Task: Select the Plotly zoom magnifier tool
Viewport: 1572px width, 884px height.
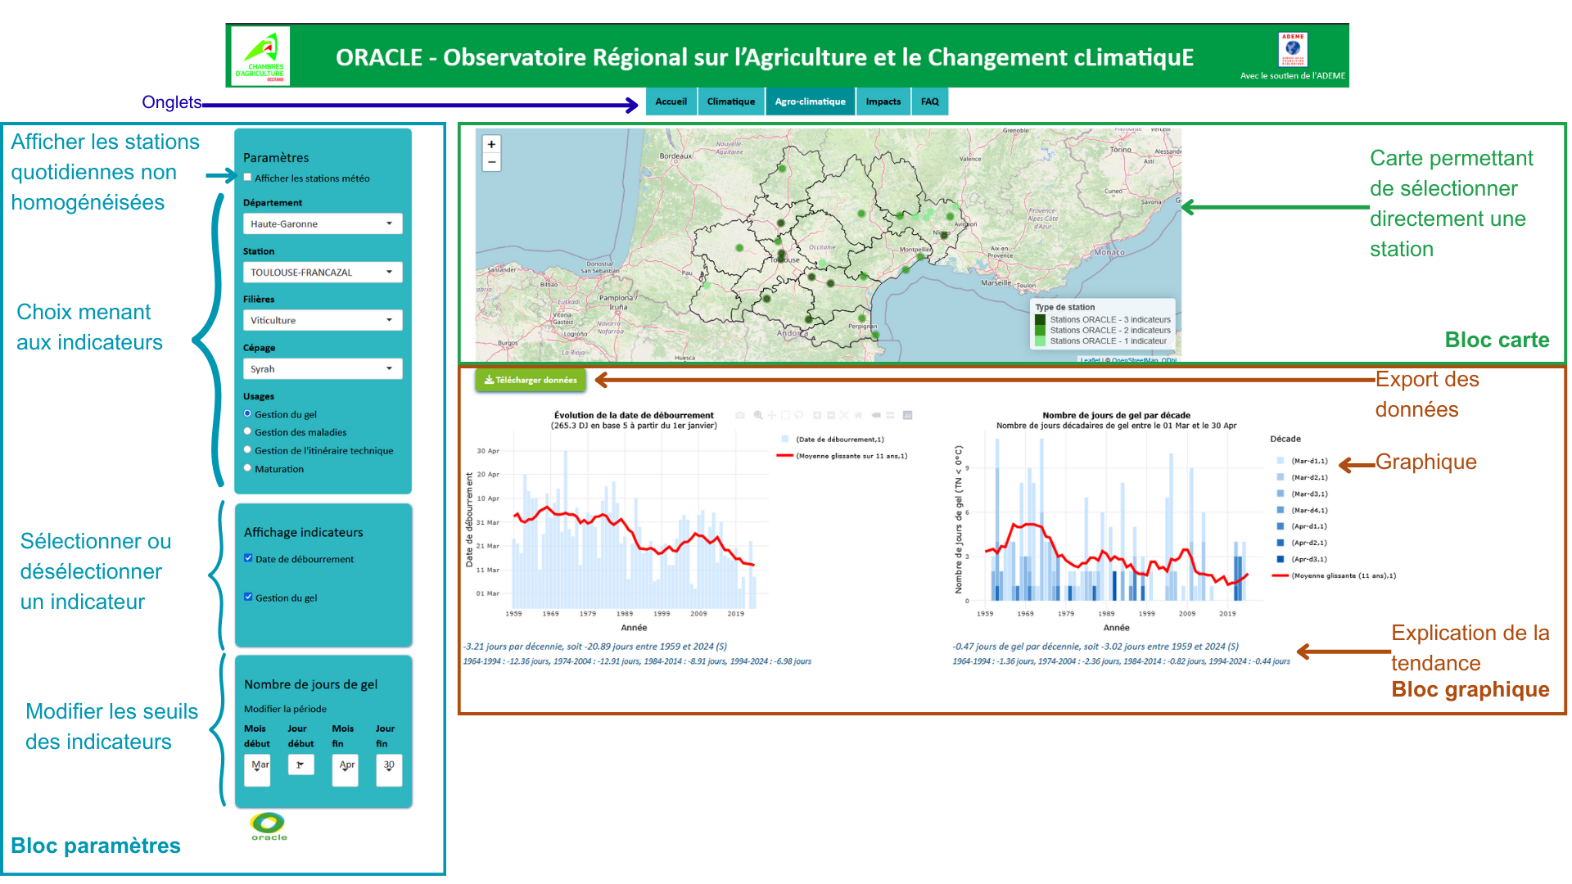Action: (758, 415)
